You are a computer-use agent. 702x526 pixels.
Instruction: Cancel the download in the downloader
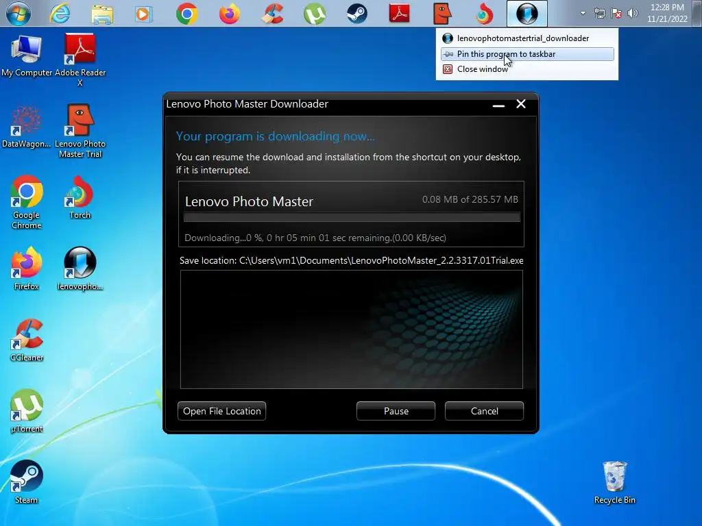click(x=484, y=411)
